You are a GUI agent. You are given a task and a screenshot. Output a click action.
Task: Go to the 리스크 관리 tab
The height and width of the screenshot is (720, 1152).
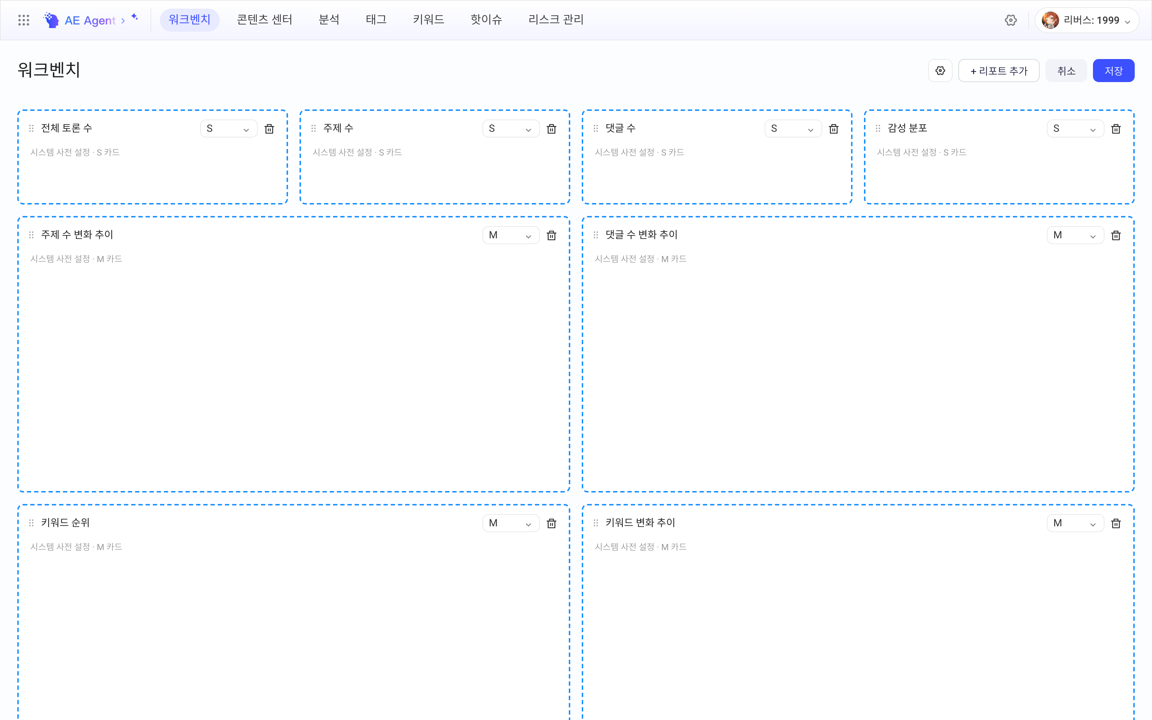click(x=556, y=20)
